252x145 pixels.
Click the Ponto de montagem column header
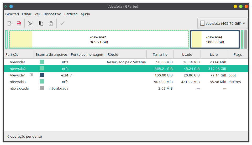point(88,54)
